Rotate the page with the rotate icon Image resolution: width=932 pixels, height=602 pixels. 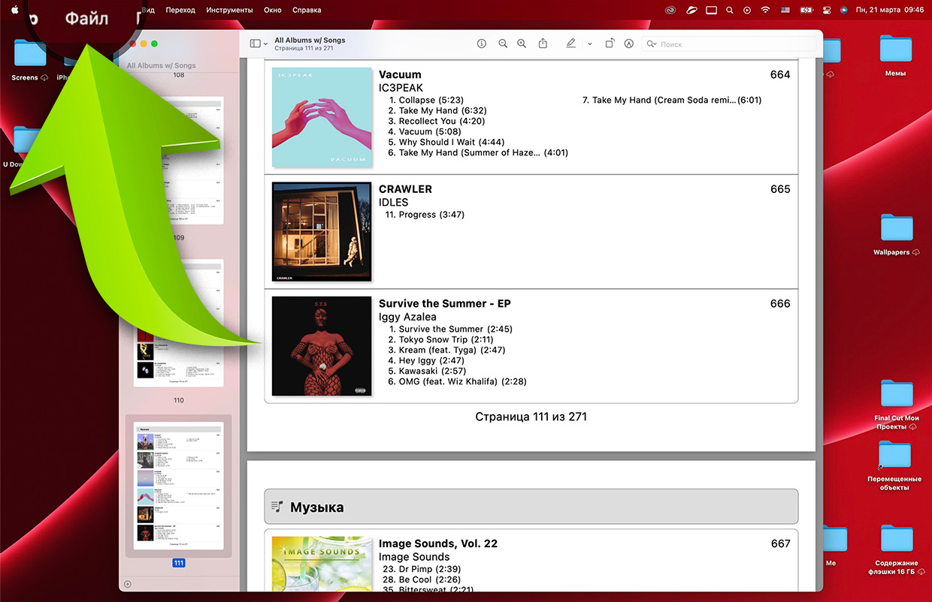point(610,44)
